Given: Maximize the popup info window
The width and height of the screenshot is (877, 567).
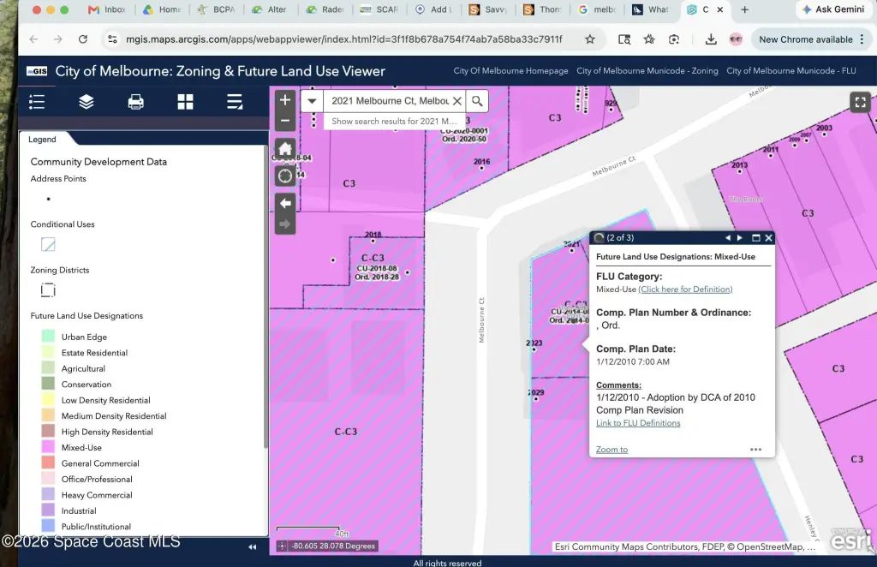Looking at the screenshot, I should click(x=755, y=237).
